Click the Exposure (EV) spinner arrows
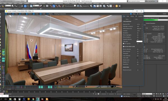 [x=142, y=24]
